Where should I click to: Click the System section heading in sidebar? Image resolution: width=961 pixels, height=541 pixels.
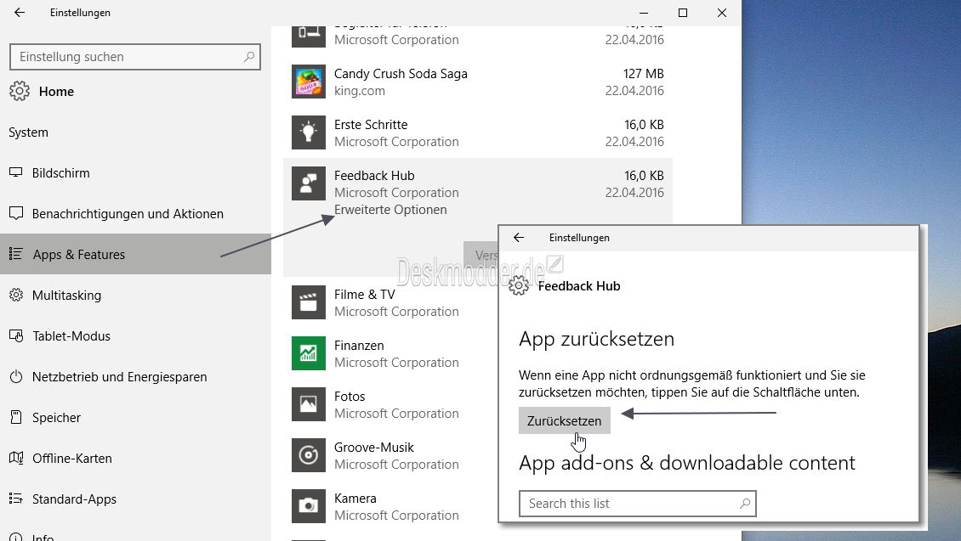28,132
